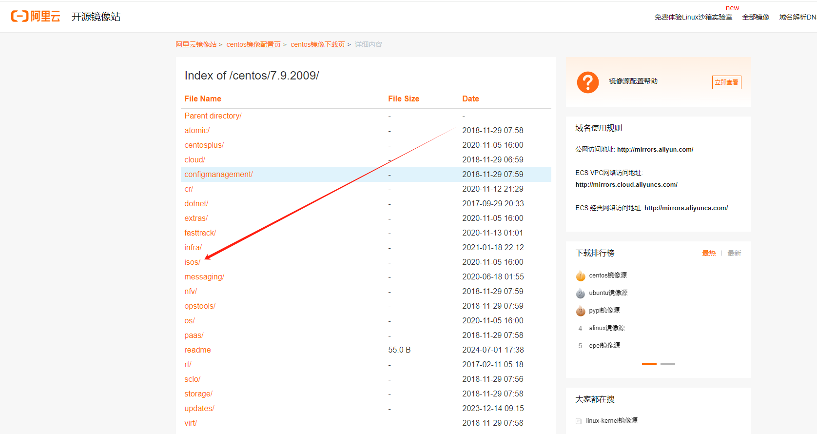
Task: Open the centosplus/ directory
Action: coord(204,145)
